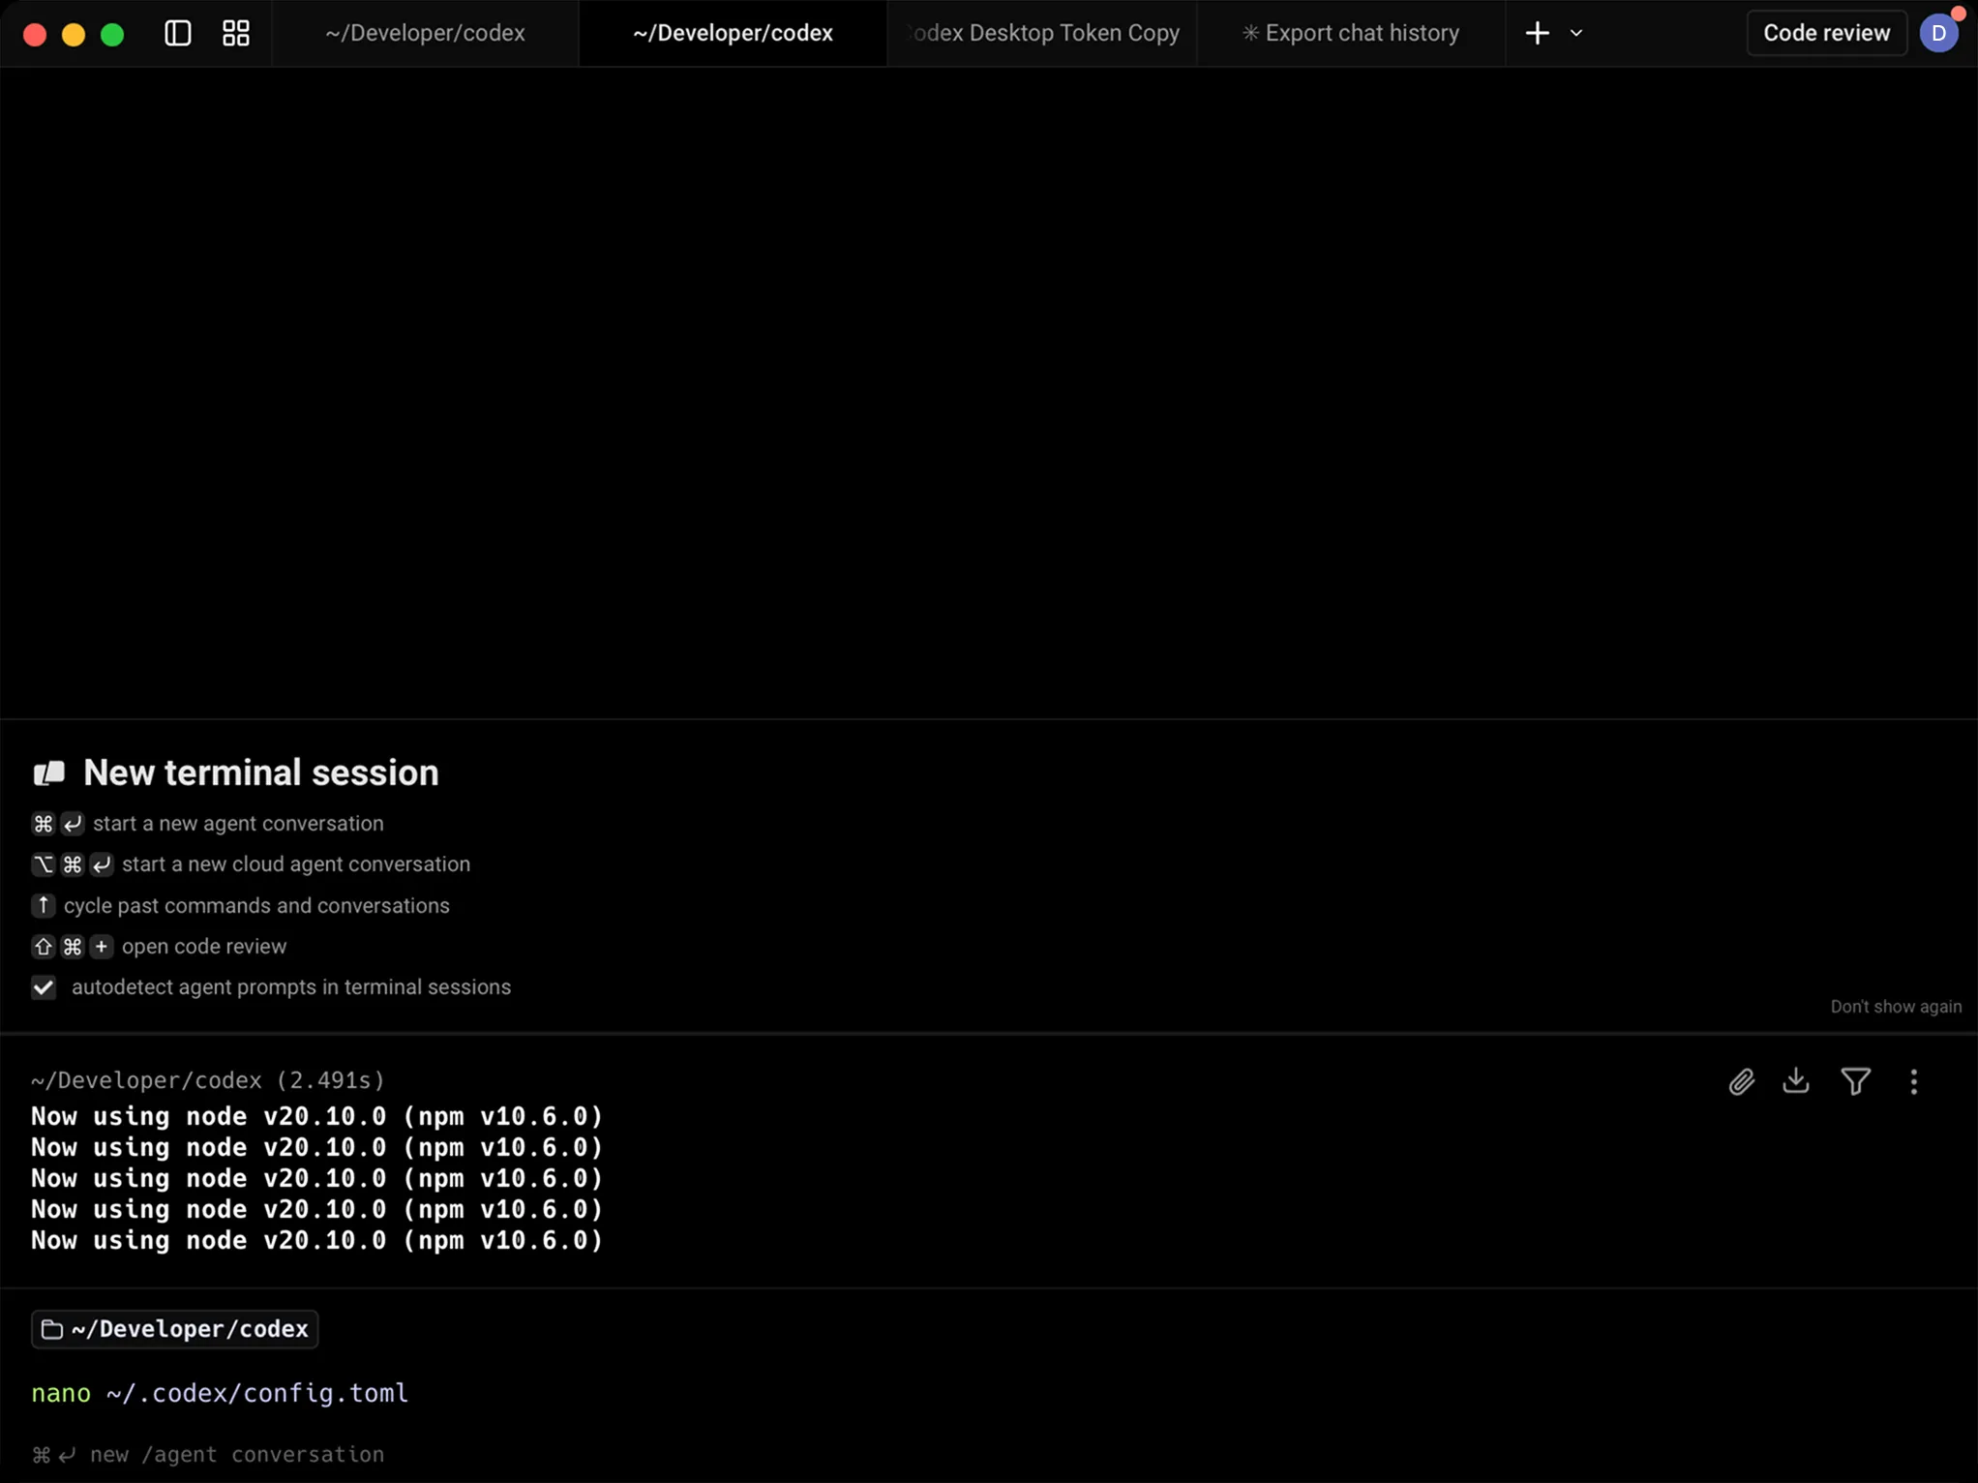The image size is (1978, 1483).
Task: Click the ~/Developer/codex directory chip above the command
Action: 174,1329
